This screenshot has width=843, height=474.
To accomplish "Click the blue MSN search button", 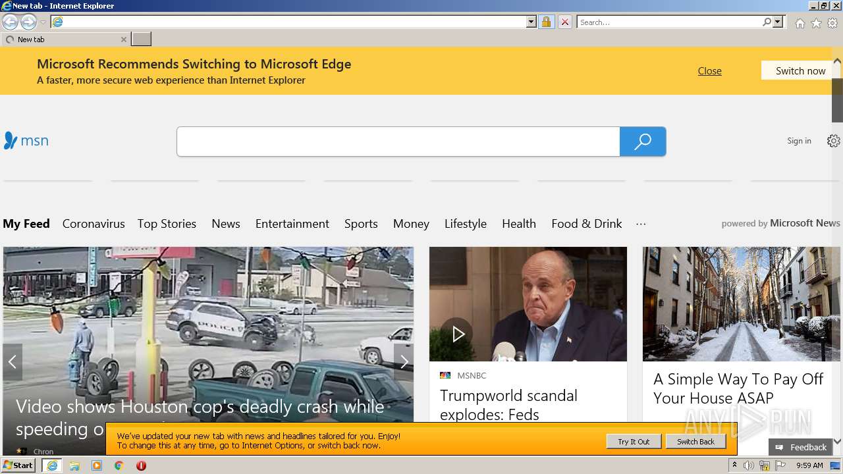I will point(643,142).
